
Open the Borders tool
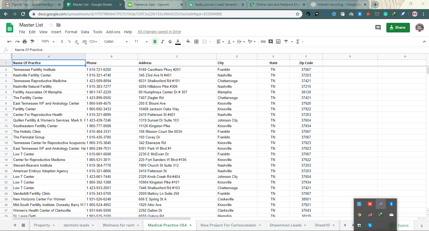point(196,42)
